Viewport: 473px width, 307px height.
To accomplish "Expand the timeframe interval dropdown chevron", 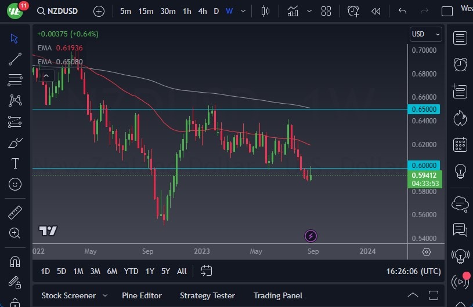I will click(244, 11).
